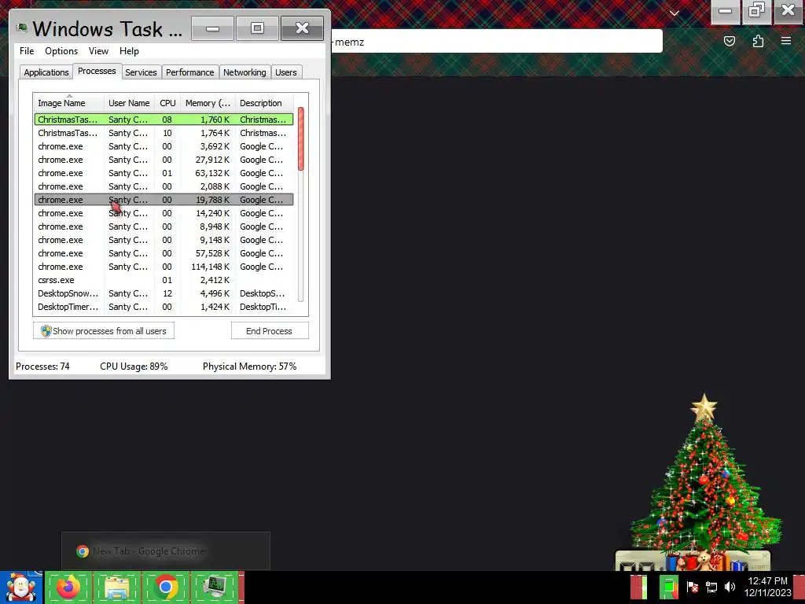Screen dimensions: 805x604
Task: Click the red-and-green striped tray icon
Action: [x=639, y=587]
